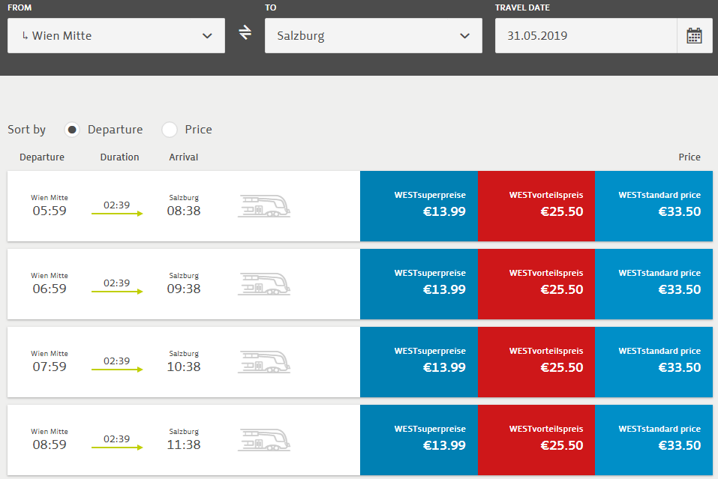This screenshot has height=479, width=718.
Task: Click train icon in 07:59 departure row
Action: [x=264, y=362]
